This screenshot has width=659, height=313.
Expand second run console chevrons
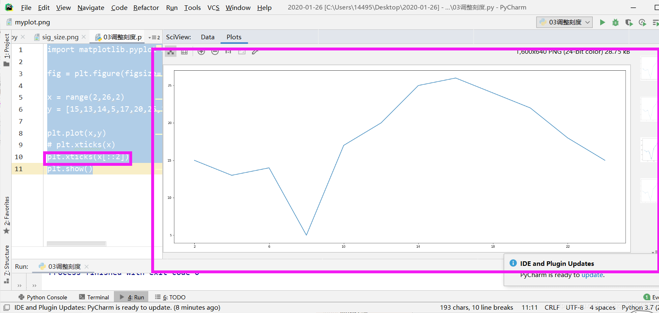(34, 285)
